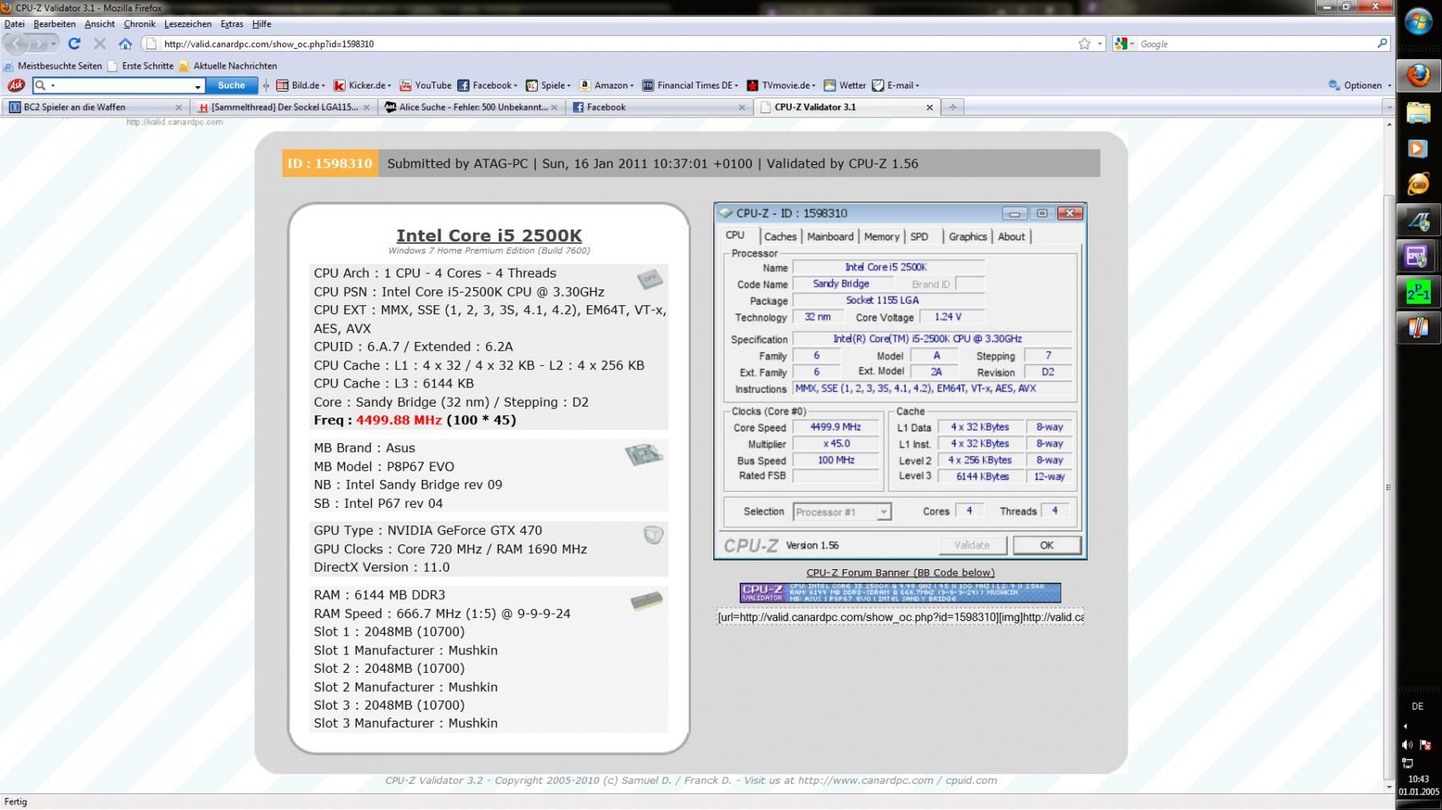Click the BB code text field
This screenshot has height=810, width=1442.
(x=900, y=616)
